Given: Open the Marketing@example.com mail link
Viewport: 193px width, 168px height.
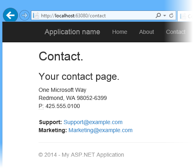Looking at the screenshot, I should (x=101, y=130).
